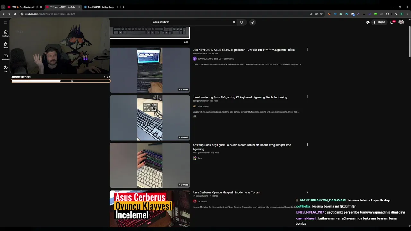Click the flower-shaped icon left of Oluştur
The width and height of the screenshot is (411, 231).
pos(368,22)
